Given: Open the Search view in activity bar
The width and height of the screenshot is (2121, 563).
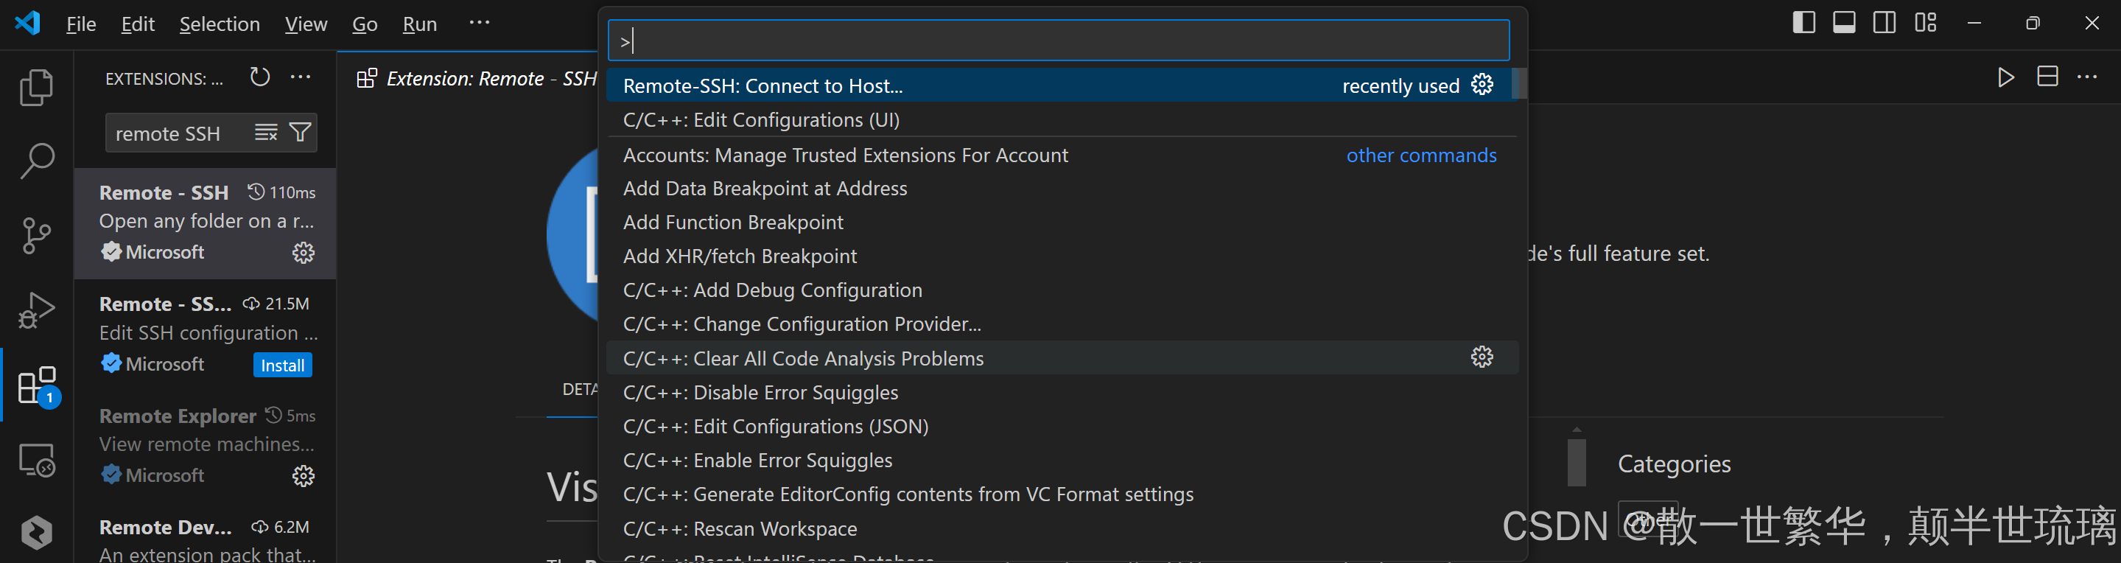Looking at the screenshot, I should pos(36,161).
